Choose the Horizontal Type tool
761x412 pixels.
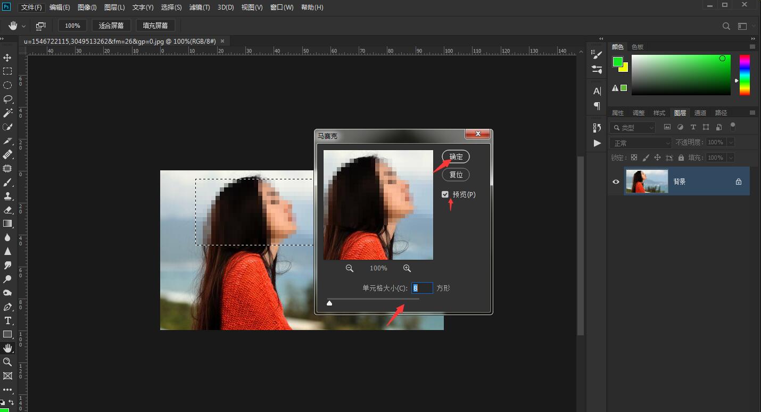[7, 320]
